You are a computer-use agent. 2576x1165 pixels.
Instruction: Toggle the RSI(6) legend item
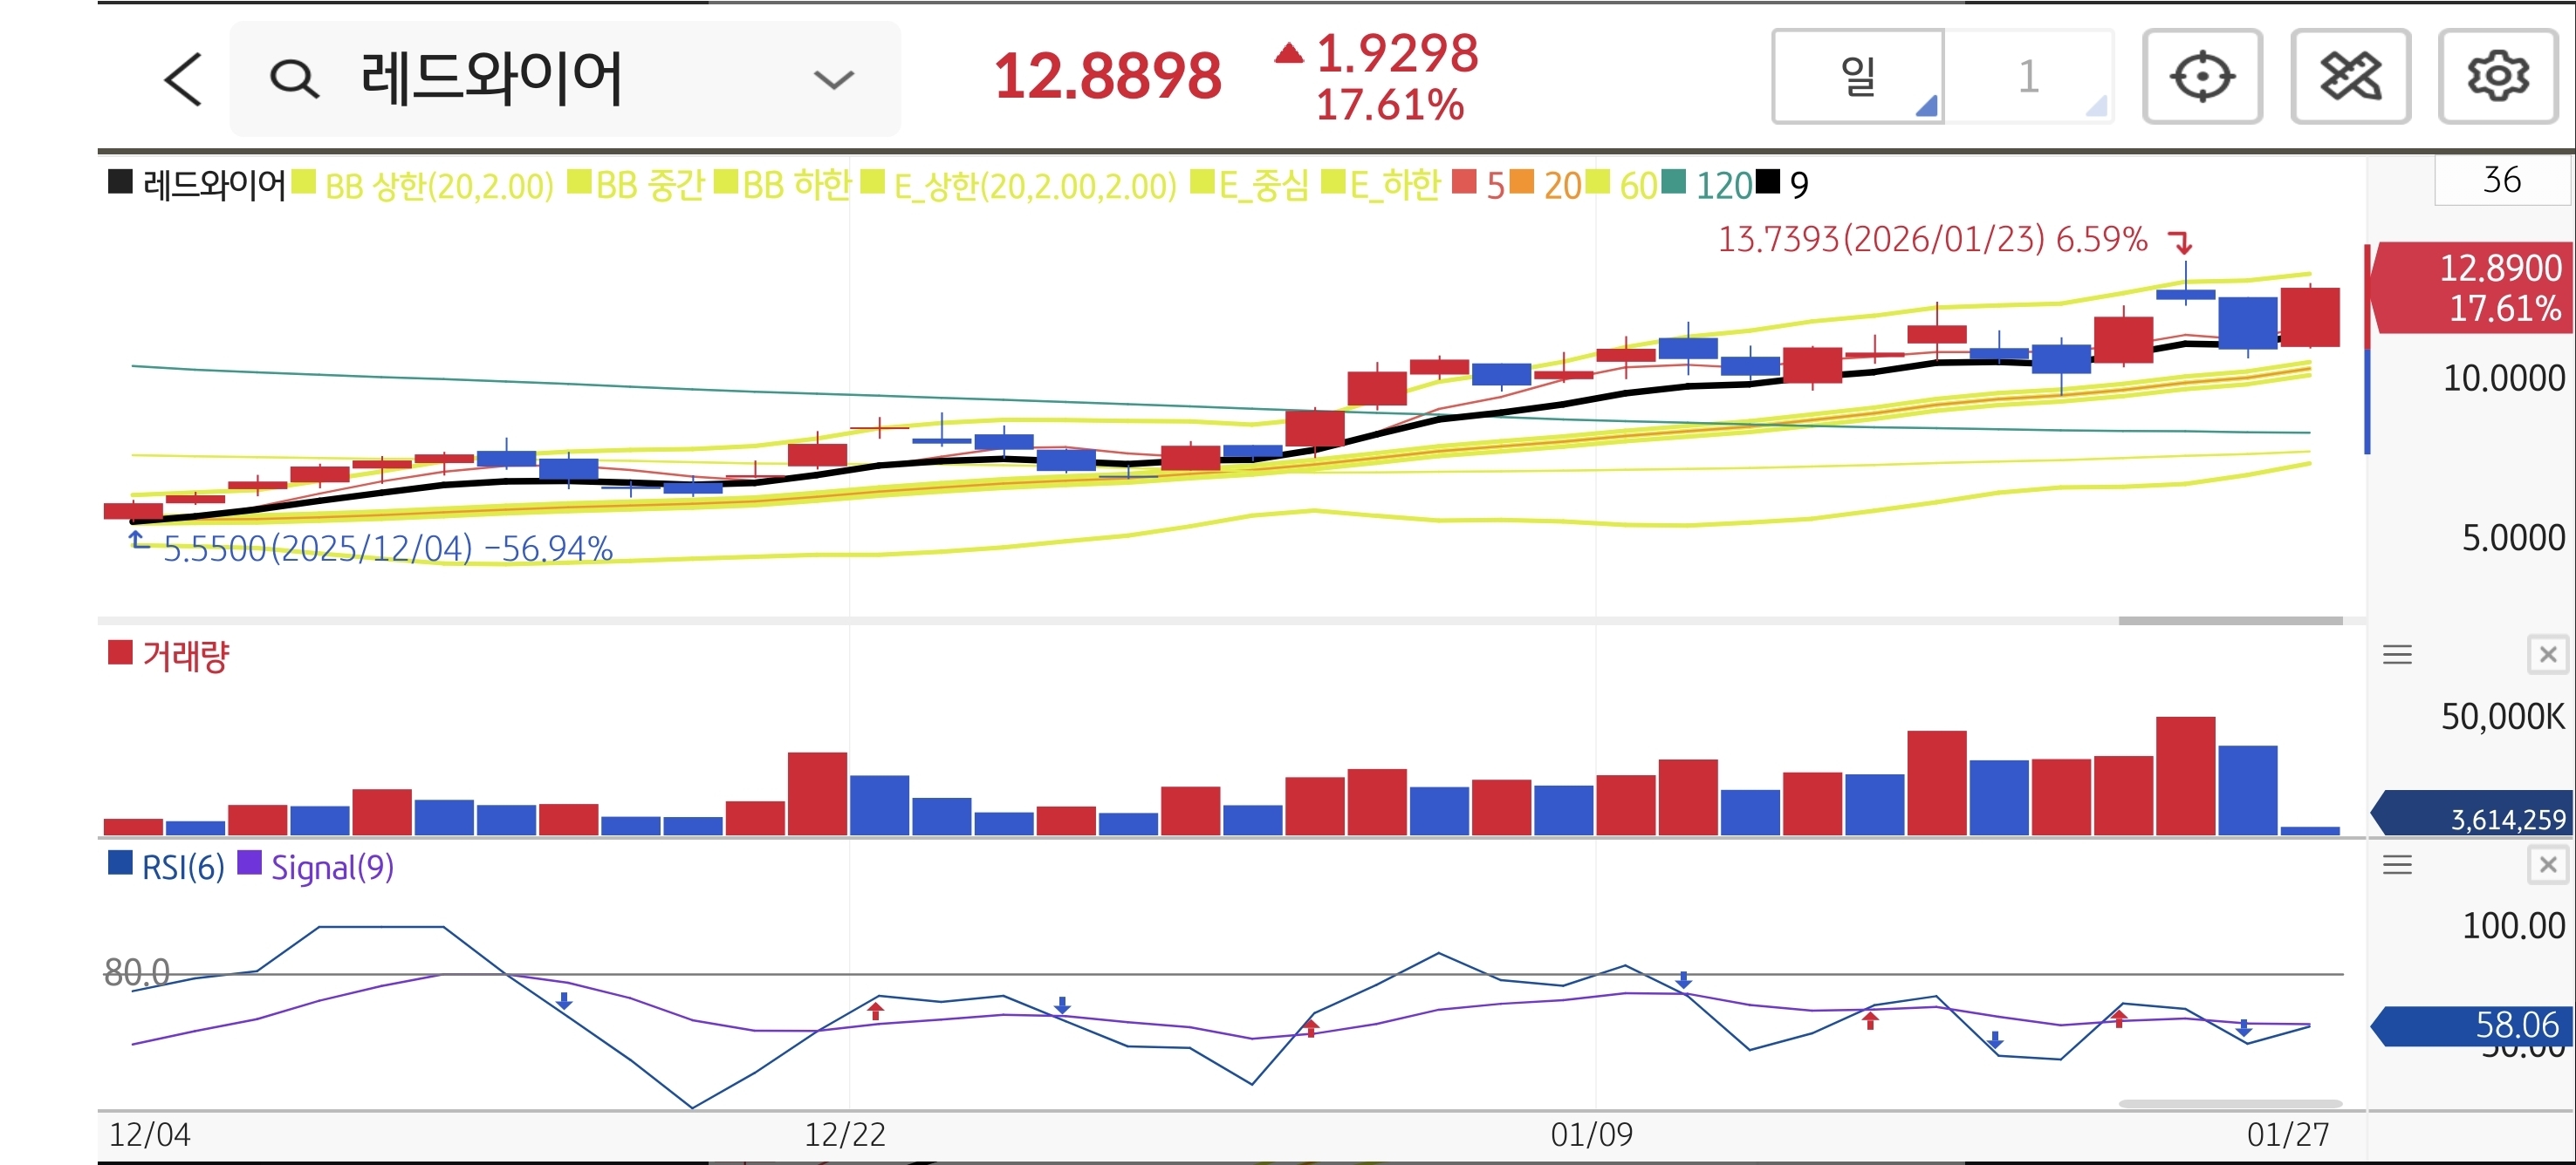[x=182, y=868]
